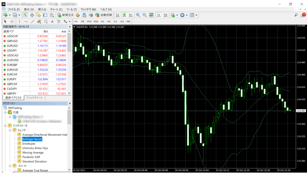The height and width of the screenshot is (173, 307).
Task: Tile chart windows with grid icon
Action: coord(151,15)
